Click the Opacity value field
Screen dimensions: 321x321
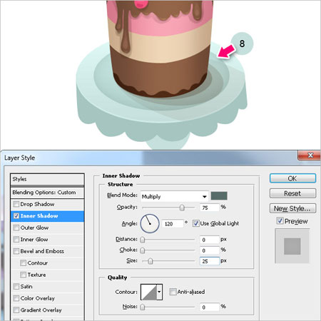point(210,208)
